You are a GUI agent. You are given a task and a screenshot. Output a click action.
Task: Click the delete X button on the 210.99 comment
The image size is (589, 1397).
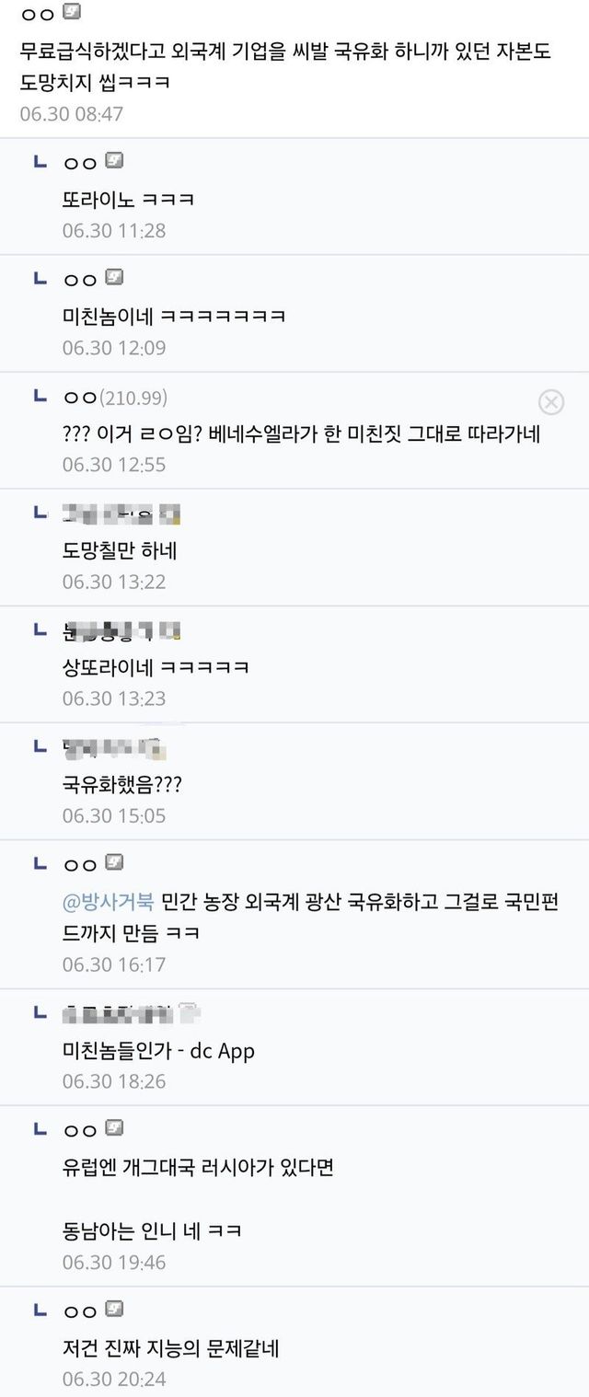pos(550,402)
